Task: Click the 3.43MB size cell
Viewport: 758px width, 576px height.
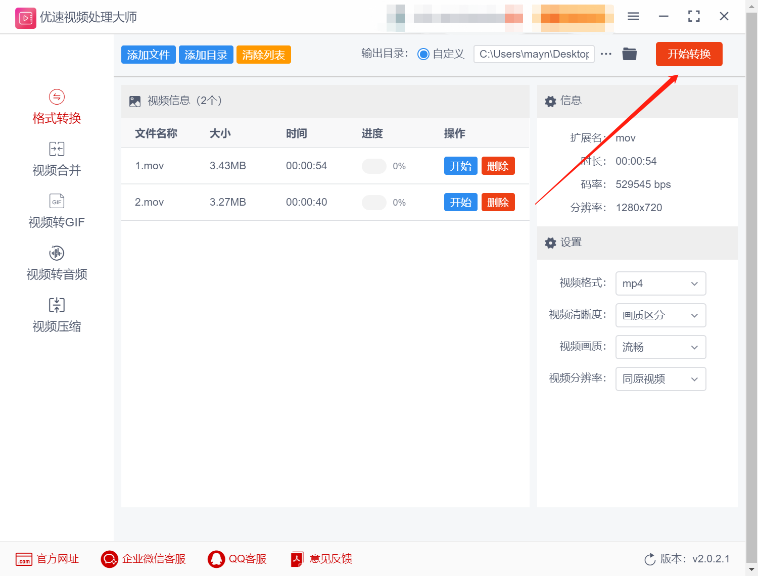Action: tap(228, 166)
